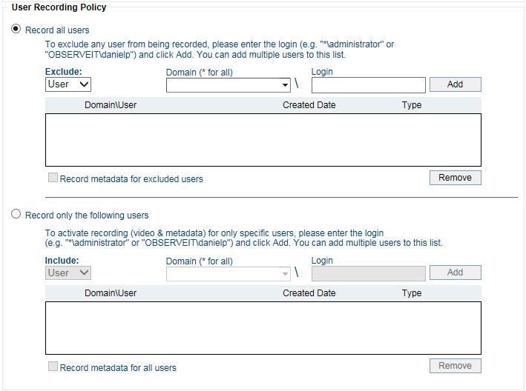The width and height of the screenshot is (526, 391).
Task: Click 'Domain\User' column header in the exclude list
Action: pos(111,105)
